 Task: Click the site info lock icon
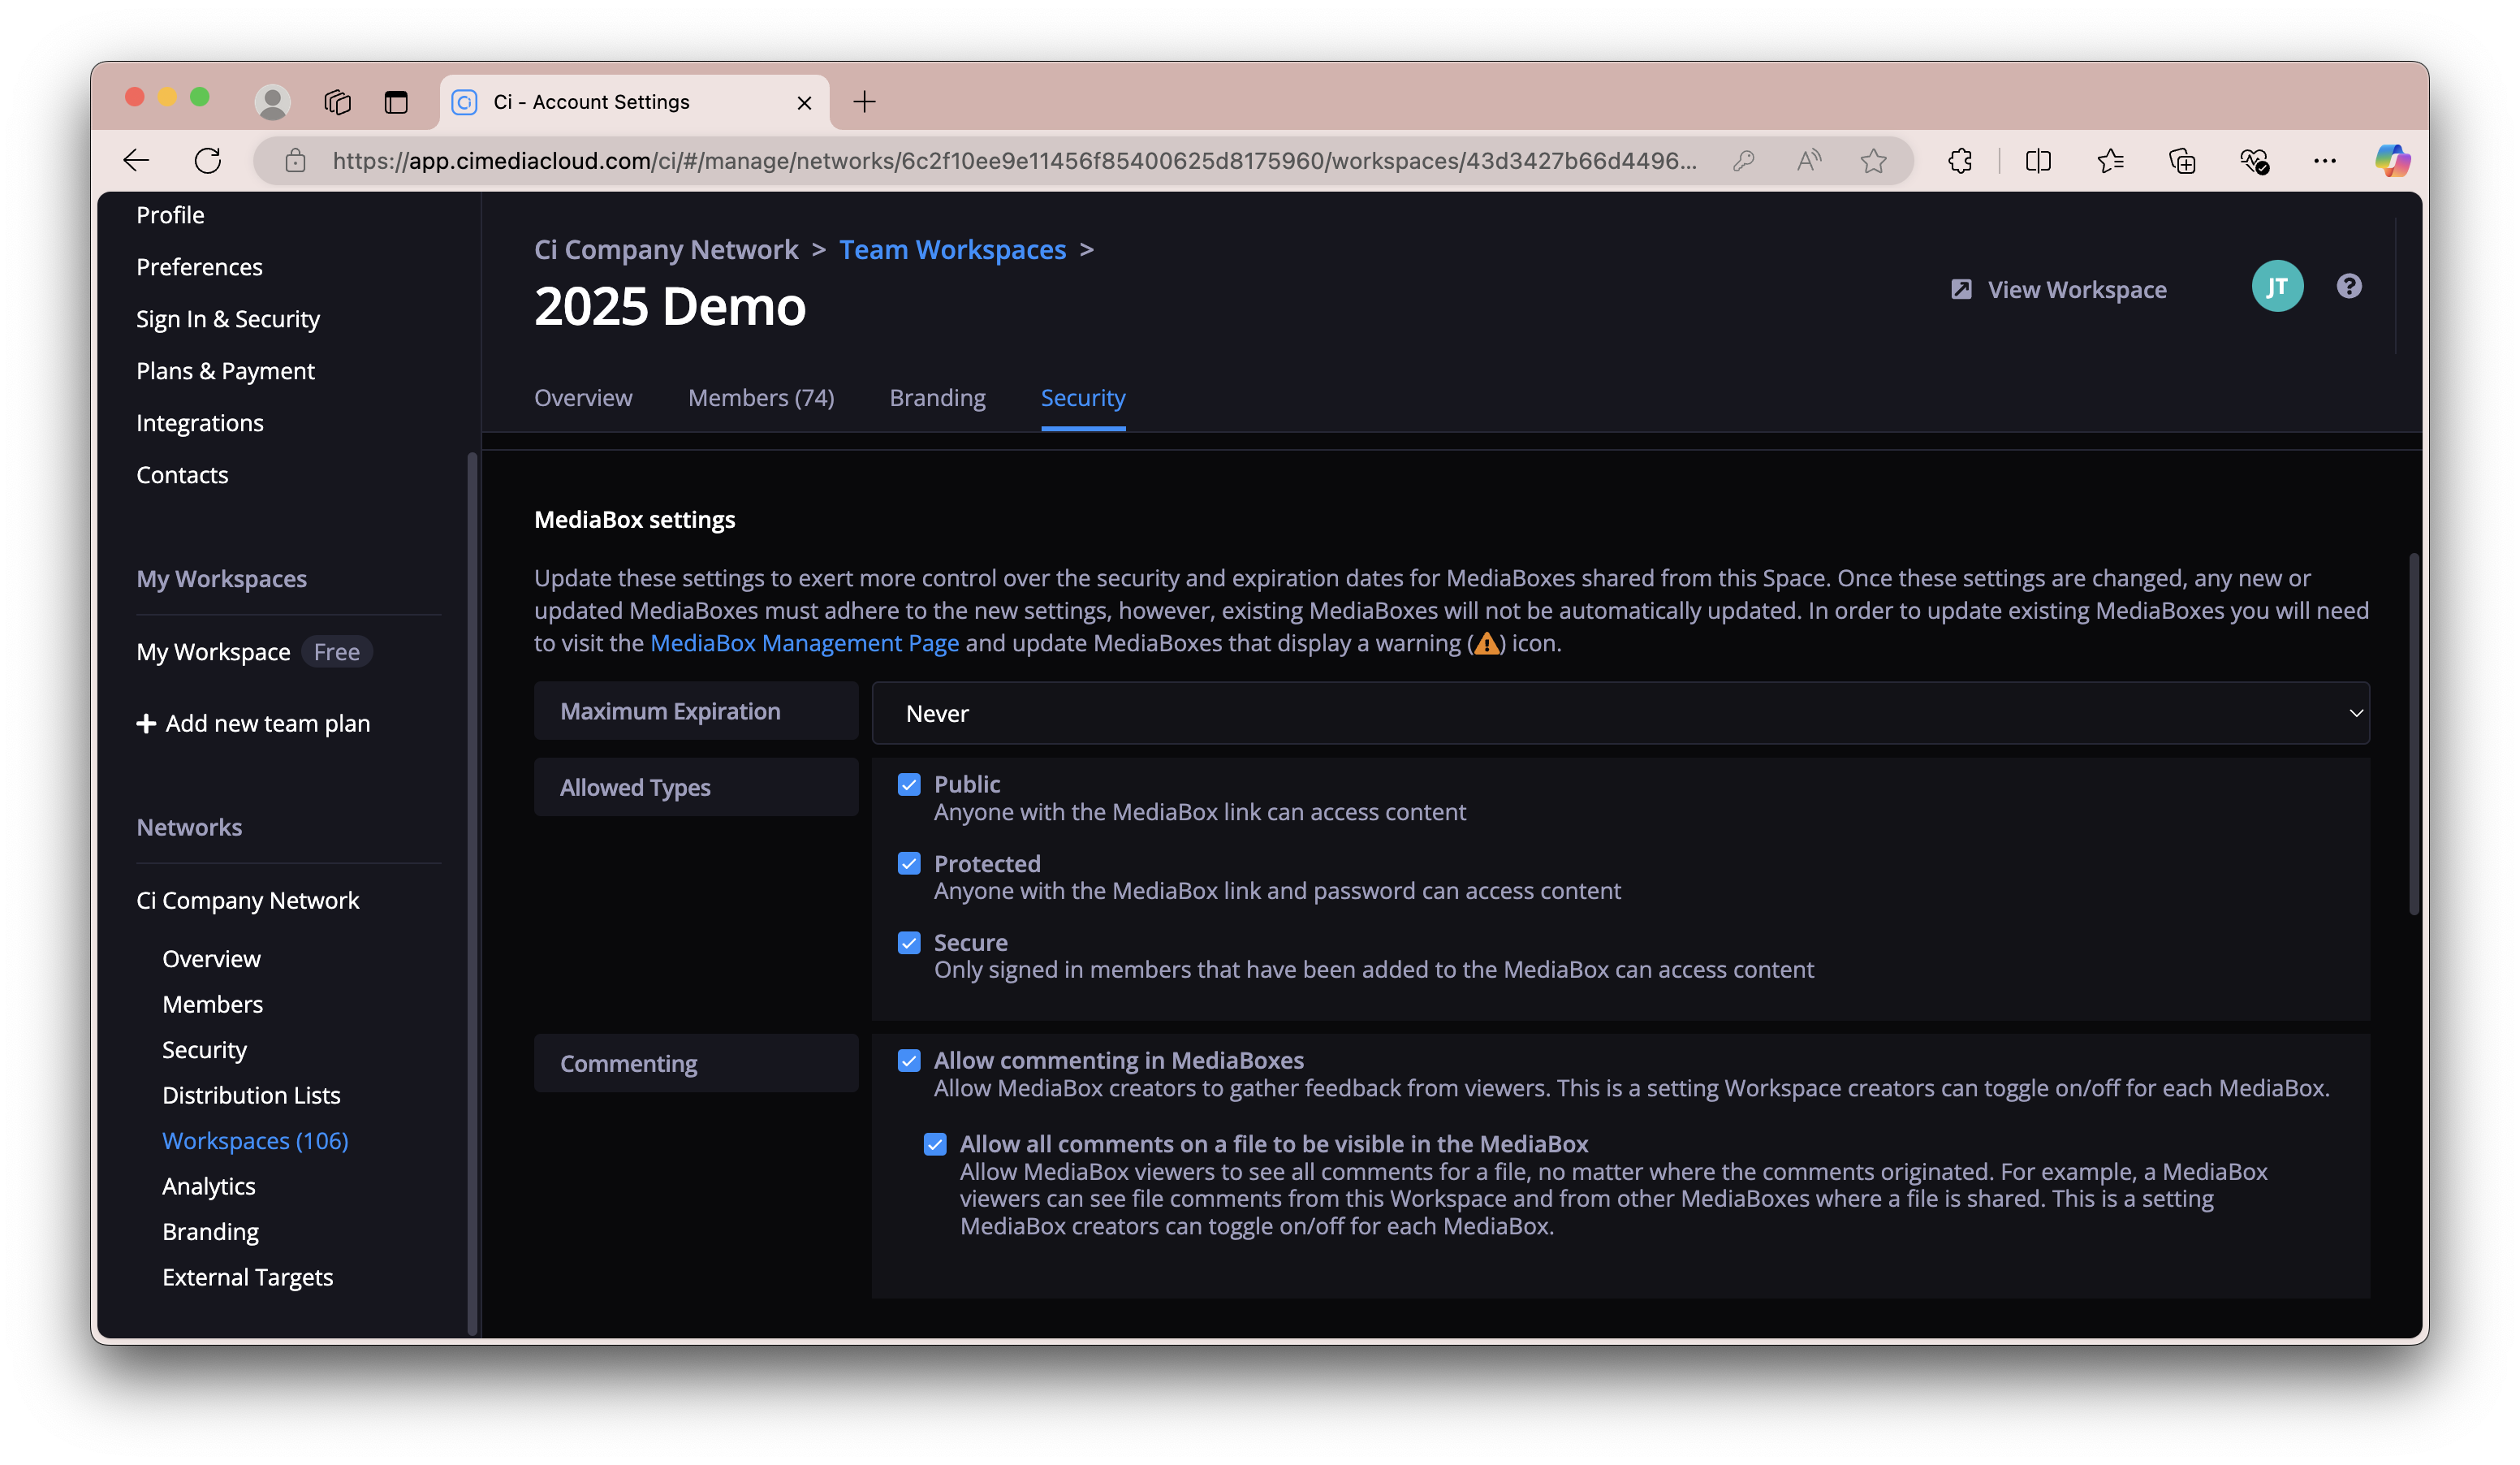(x=295, y=160)
